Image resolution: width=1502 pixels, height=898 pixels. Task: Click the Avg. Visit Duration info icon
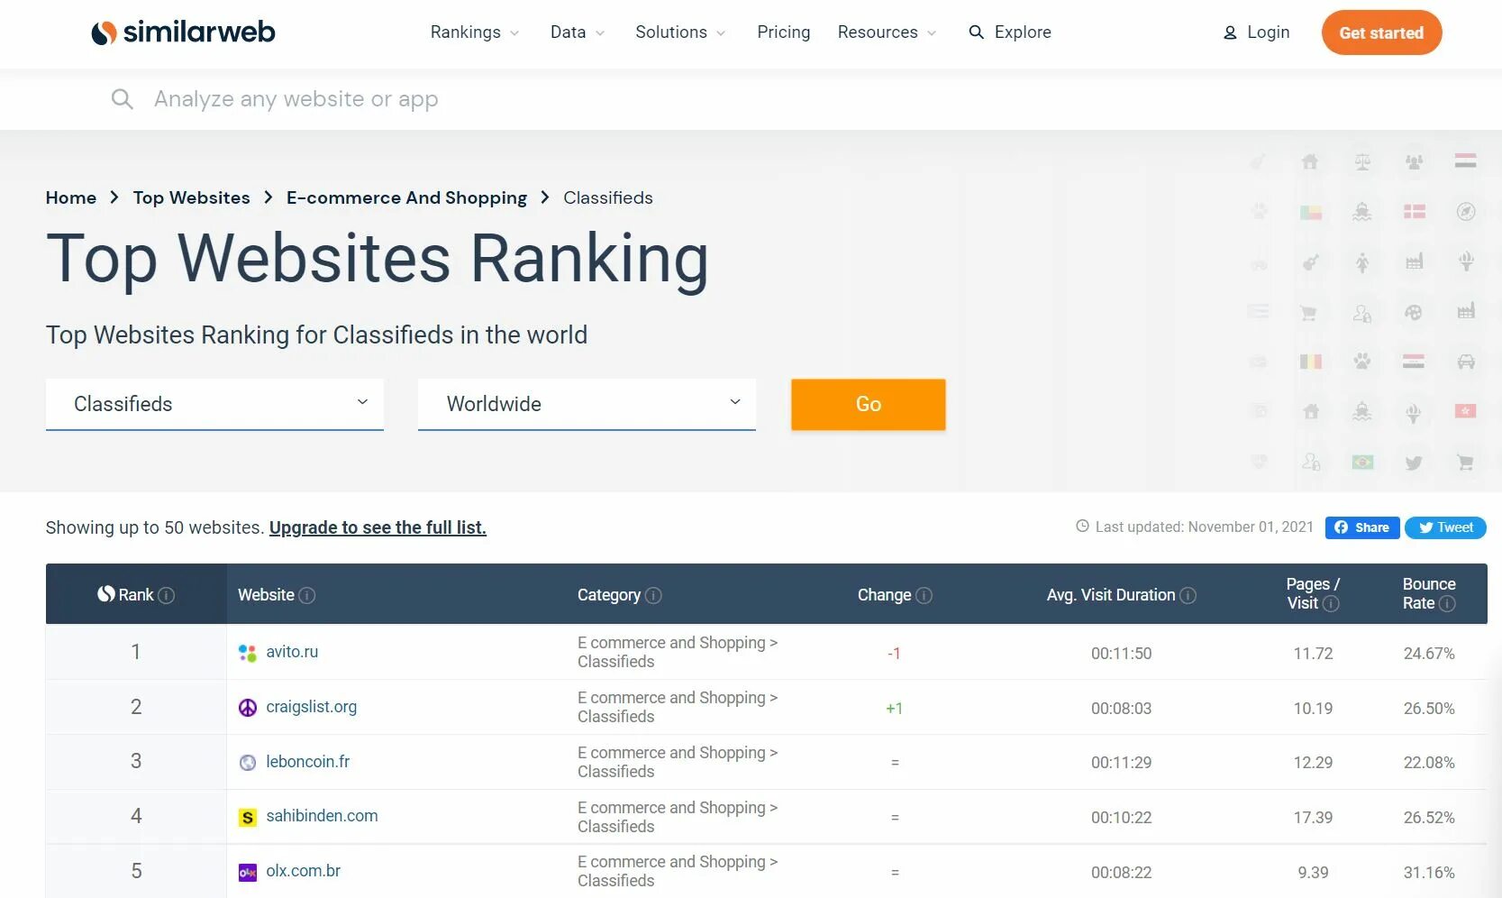[x=1188, y=595]
